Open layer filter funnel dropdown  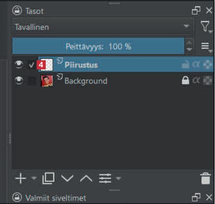point(206,27)
